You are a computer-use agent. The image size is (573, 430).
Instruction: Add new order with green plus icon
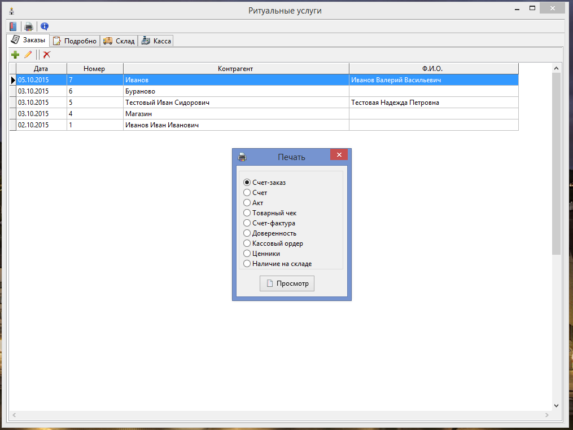(15, 55)
